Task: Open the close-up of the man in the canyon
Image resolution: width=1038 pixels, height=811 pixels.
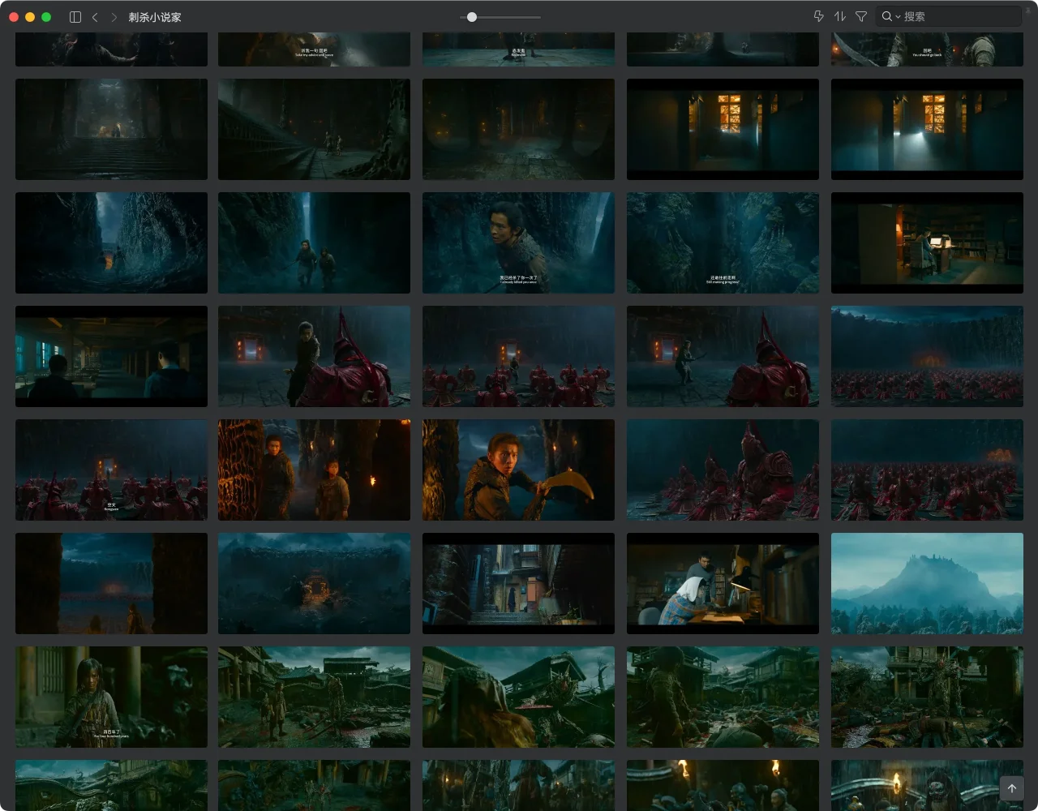Action: click(x=518, y=242)
